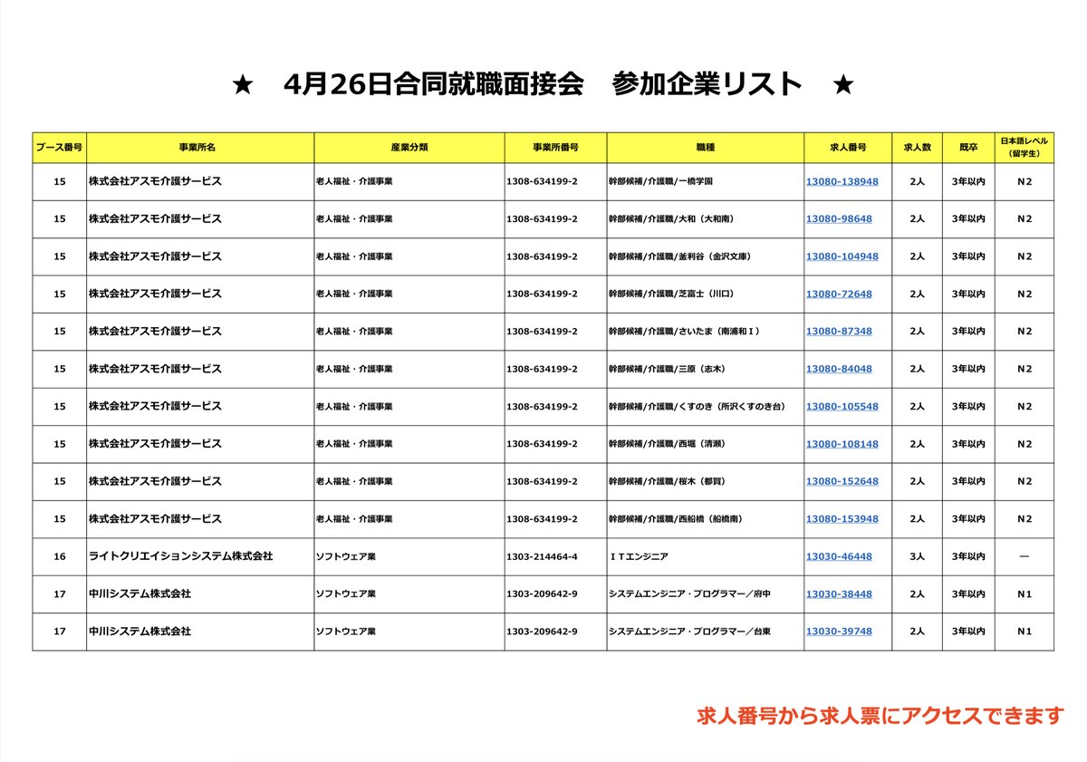The image size is (1087, 762).
Task: Select the red note 求人番号から求人票にアクセスできます
Action: 880,715
